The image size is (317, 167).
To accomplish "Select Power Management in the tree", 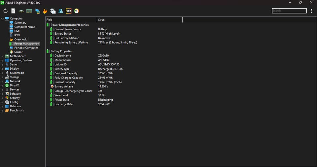I will pos(27,44).
